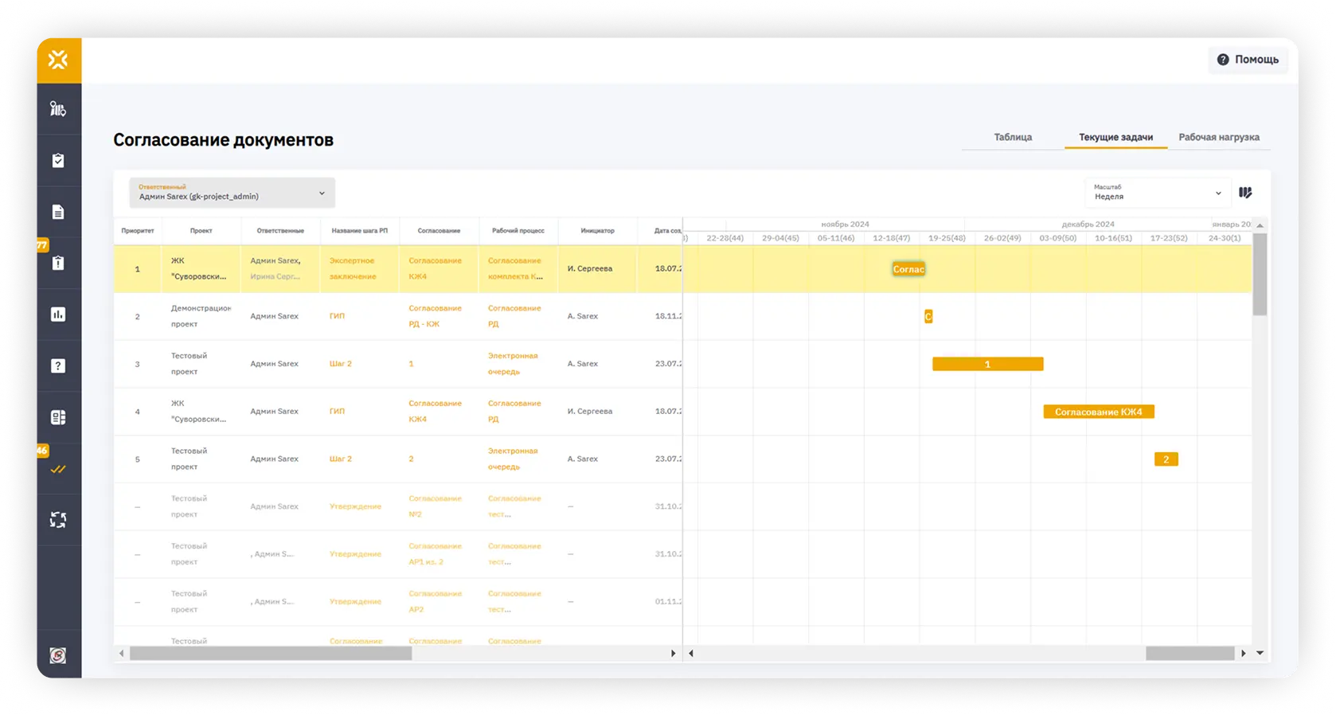Click the table scroll right arrow
1336x715 pixels.
click(674, 654)
